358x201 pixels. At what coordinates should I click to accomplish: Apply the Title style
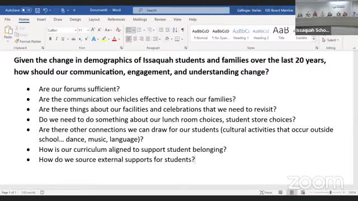(x=281, y=34)
